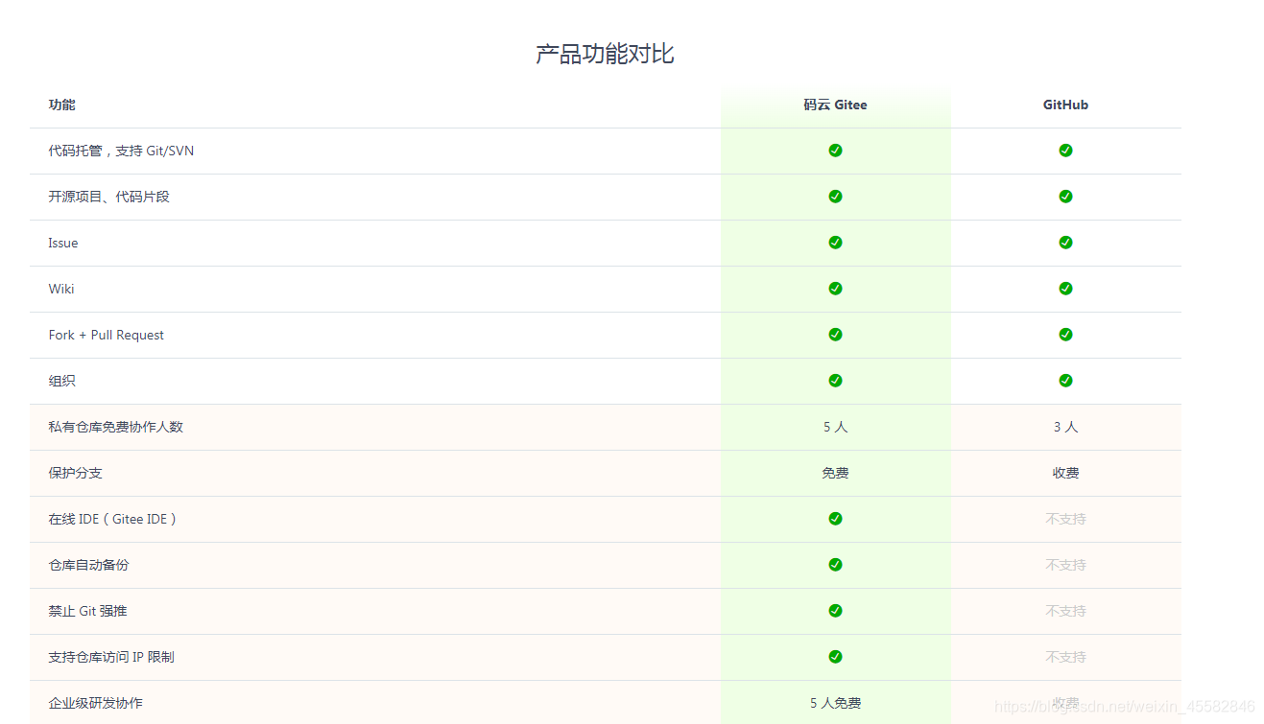Image resolution: width=1264 pixels, height=724 pixels.
Task: Click Gitee checkmark for 支持仓库访问 IP 限制
Action: pos(835,657)
